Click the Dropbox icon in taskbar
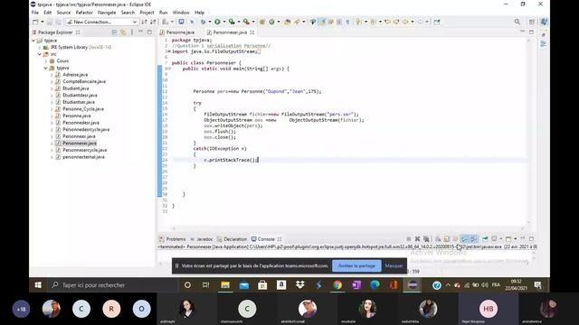579x325 pixels. tap(299, 285)
